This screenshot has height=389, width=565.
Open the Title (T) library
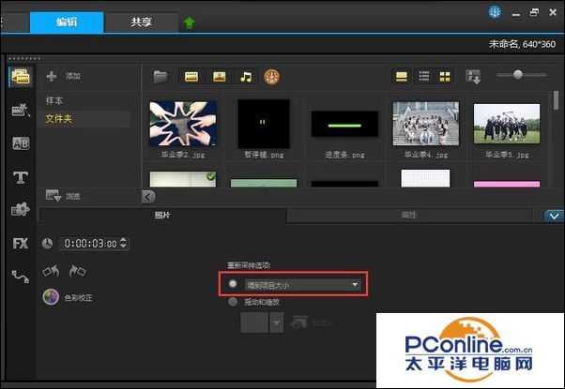(x=21, y=177)
